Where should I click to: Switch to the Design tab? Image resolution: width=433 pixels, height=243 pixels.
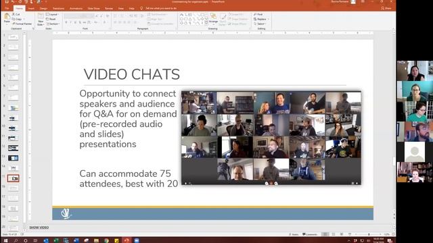click(43, 8)
